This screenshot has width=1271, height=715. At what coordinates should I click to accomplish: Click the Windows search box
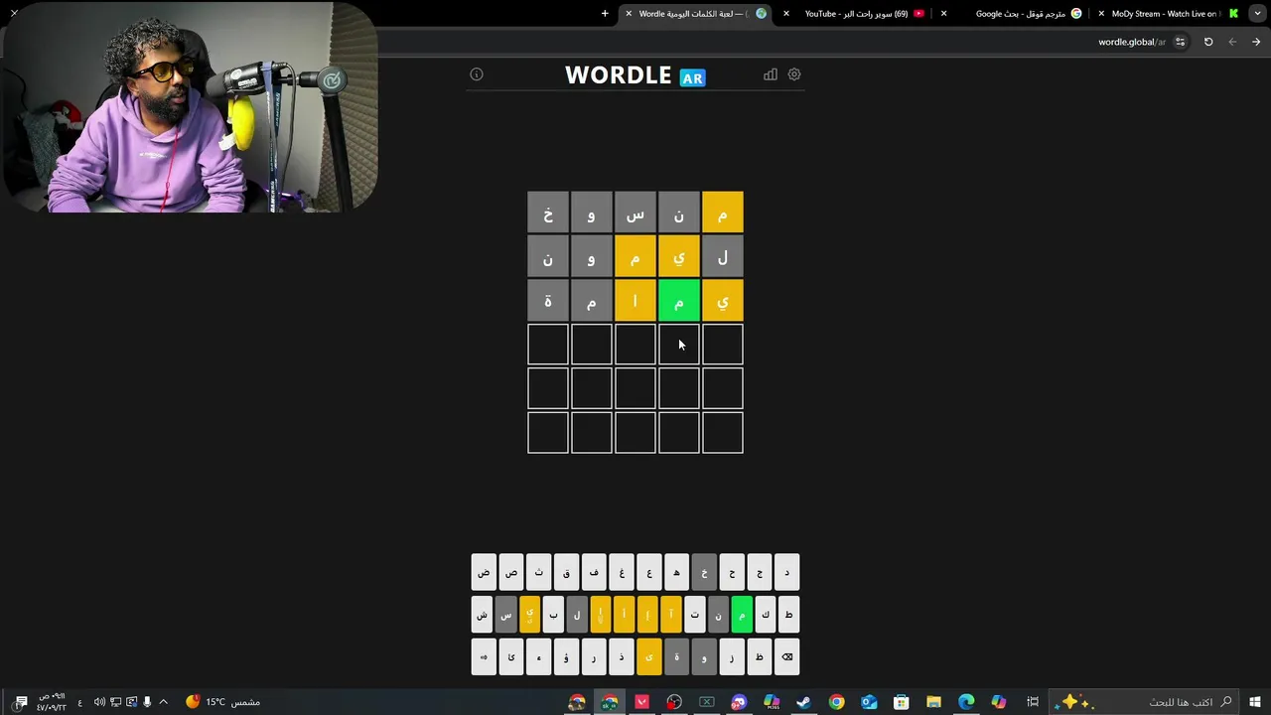[1142, 702]
